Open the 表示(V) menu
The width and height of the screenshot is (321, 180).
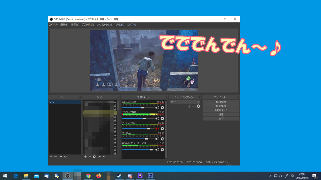tap(75, 25)
